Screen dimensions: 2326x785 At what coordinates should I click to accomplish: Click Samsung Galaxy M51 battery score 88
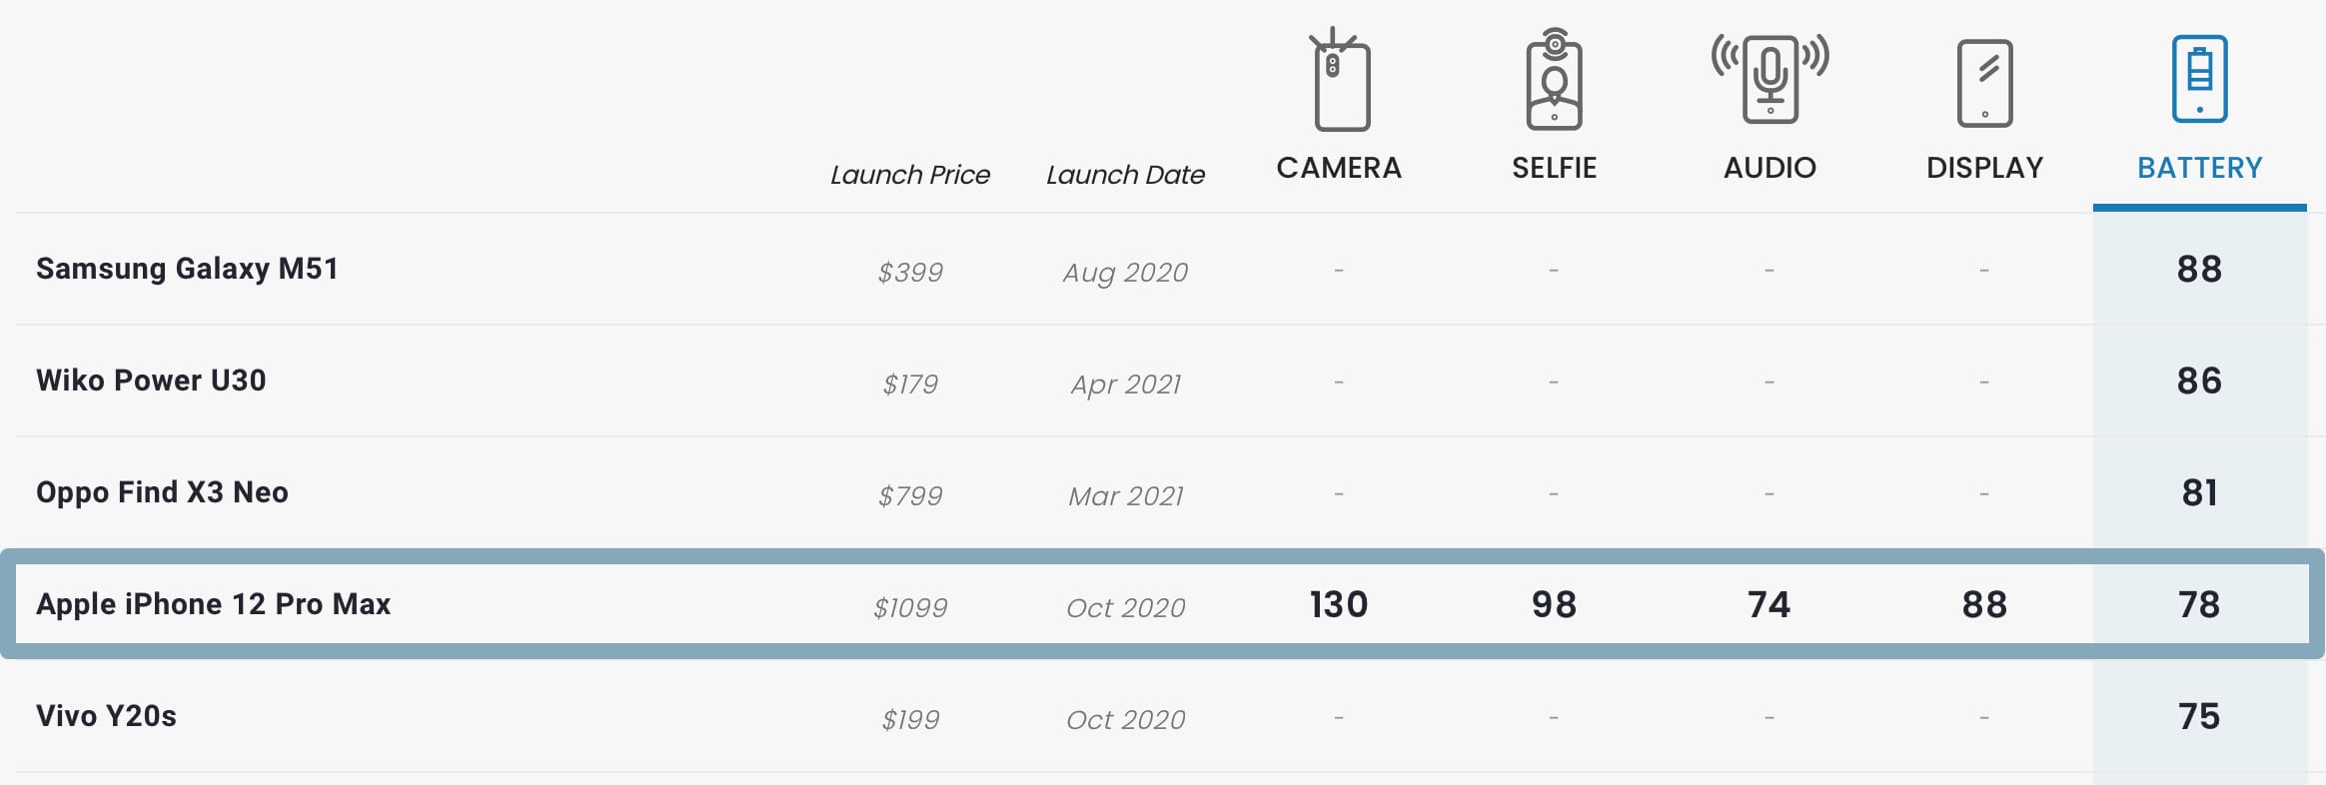click(2199, 269)
